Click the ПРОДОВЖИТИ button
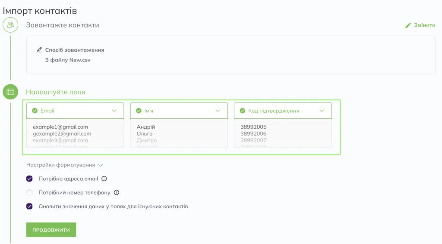 51,230
